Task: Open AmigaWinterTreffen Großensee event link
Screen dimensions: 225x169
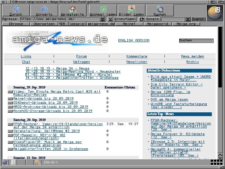Action: click(72, 78)
